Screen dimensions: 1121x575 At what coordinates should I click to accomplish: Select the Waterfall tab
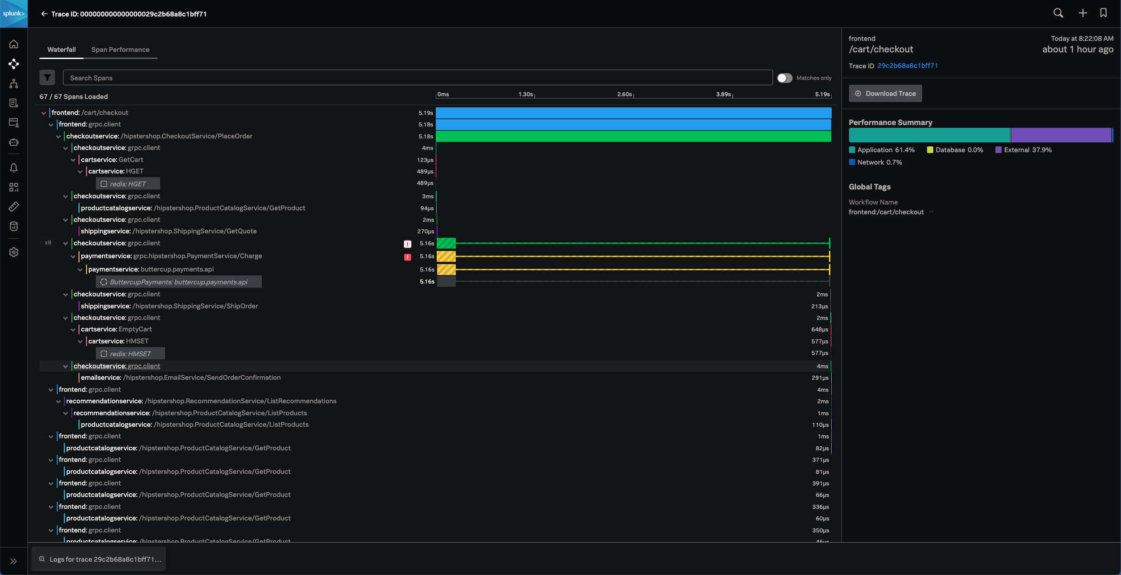click(61, 49)
